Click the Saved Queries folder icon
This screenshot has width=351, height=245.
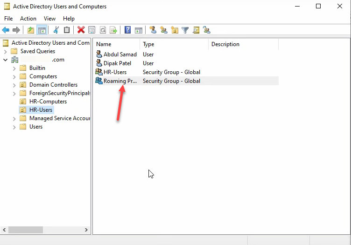point(14,51)
